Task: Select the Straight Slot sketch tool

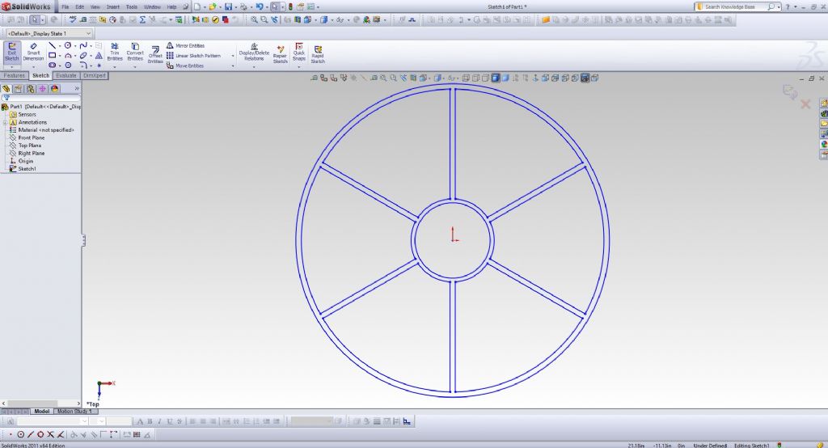Action: point(52,65)
